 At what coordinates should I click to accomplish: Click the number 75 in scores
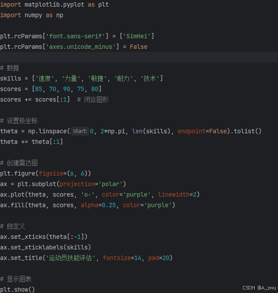click(81, 89)
